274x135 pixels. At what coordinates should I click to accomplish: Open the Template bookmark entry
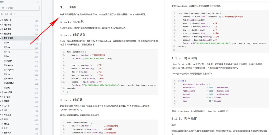pyautogui.click(x=10, y=70)
